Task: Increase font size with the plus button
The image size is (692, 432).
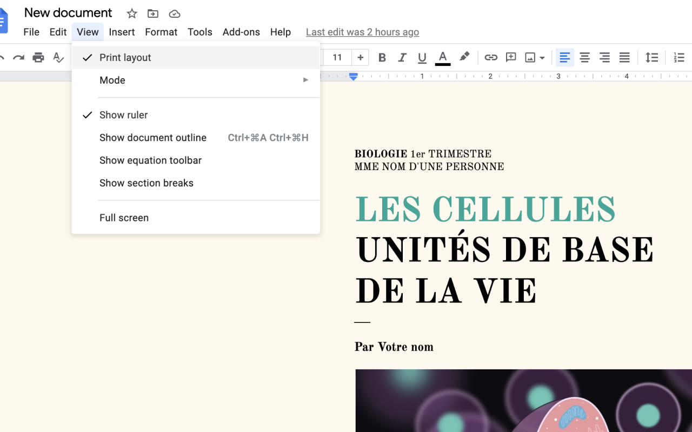Action: [x=360, y=57]
